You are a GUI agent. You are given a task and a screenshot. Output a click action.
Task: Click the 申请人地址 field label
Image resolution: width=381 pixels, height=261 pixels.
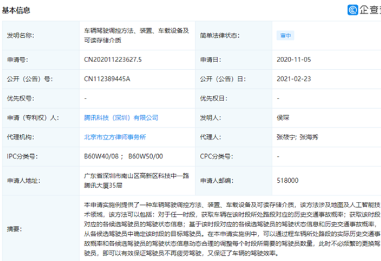point(24,180)
